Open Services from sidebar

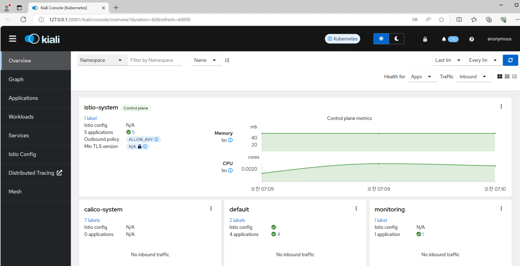(x=35, y=135)
